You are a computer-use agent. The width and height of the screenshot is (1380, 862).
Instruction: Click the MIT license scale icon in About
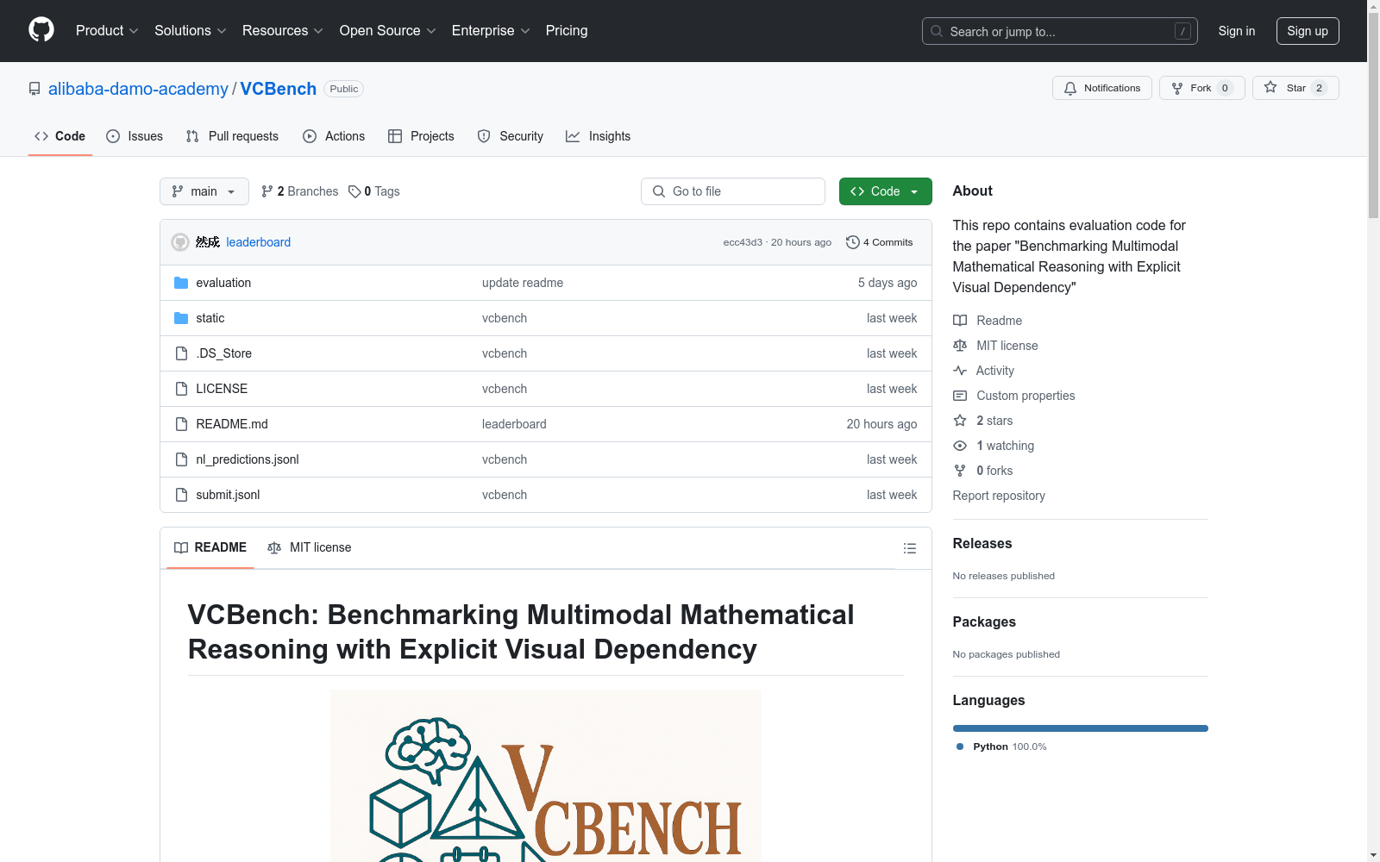pos(960,346)
